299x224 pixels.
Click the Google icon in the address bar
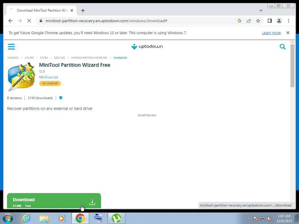pyautogui.click(x=239, y=21)
